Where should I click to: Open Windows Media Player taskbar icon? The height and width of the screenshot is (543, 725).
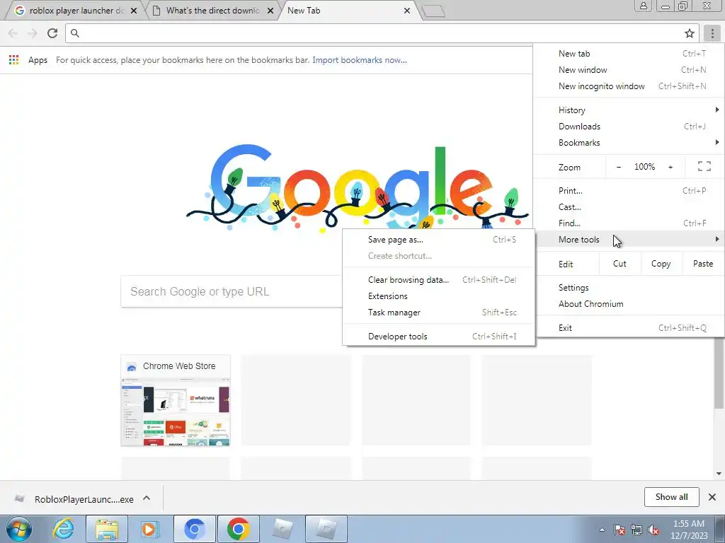pos(149,529)
